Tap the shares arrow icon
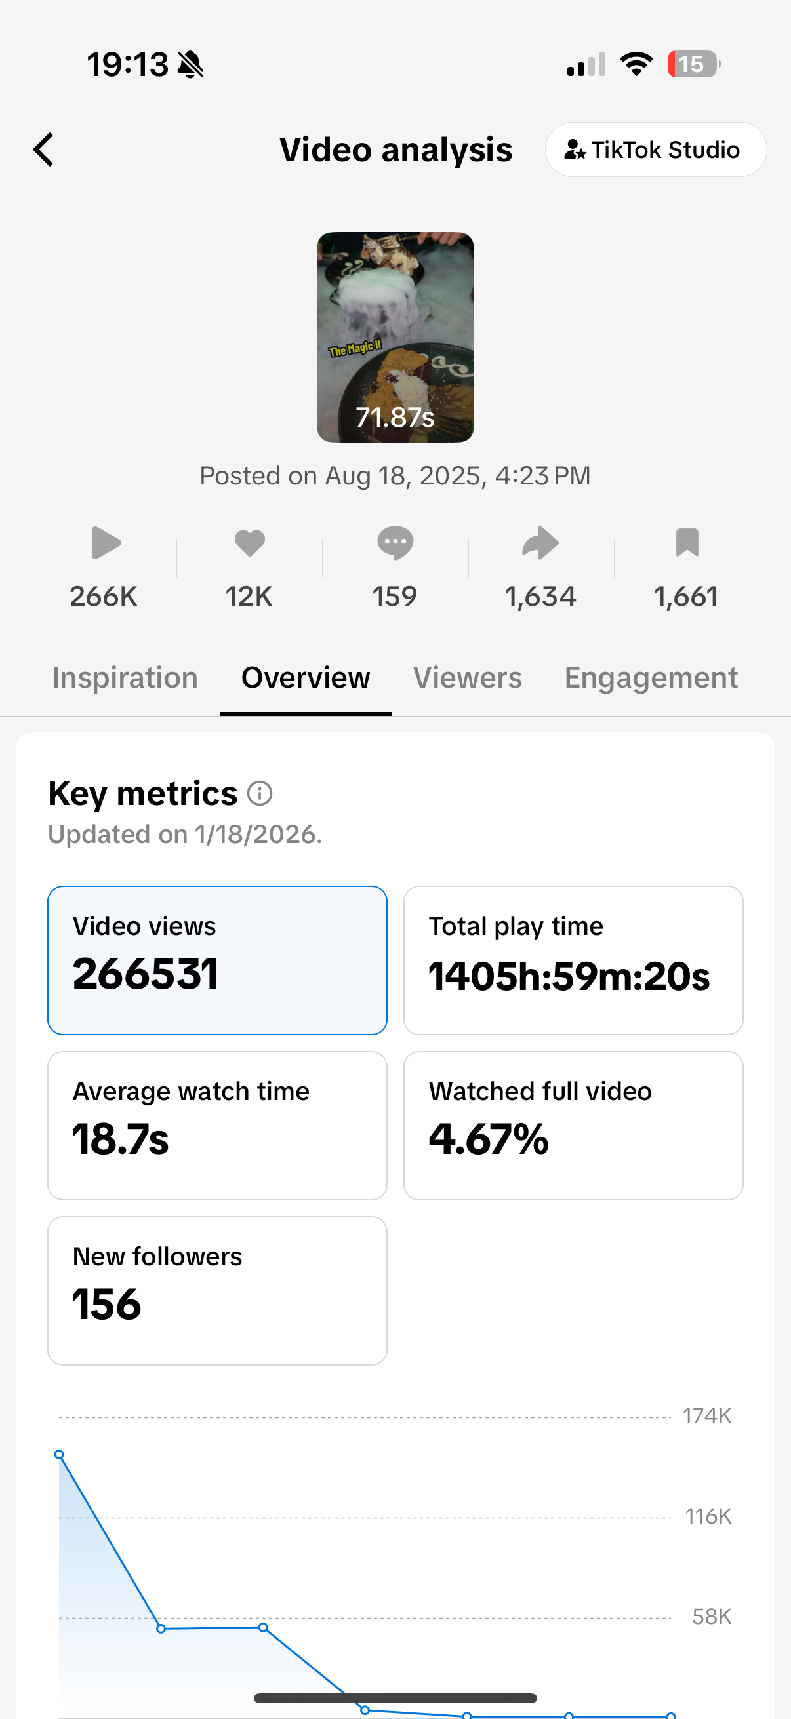 pyautogui.click(x=540, y=543)
